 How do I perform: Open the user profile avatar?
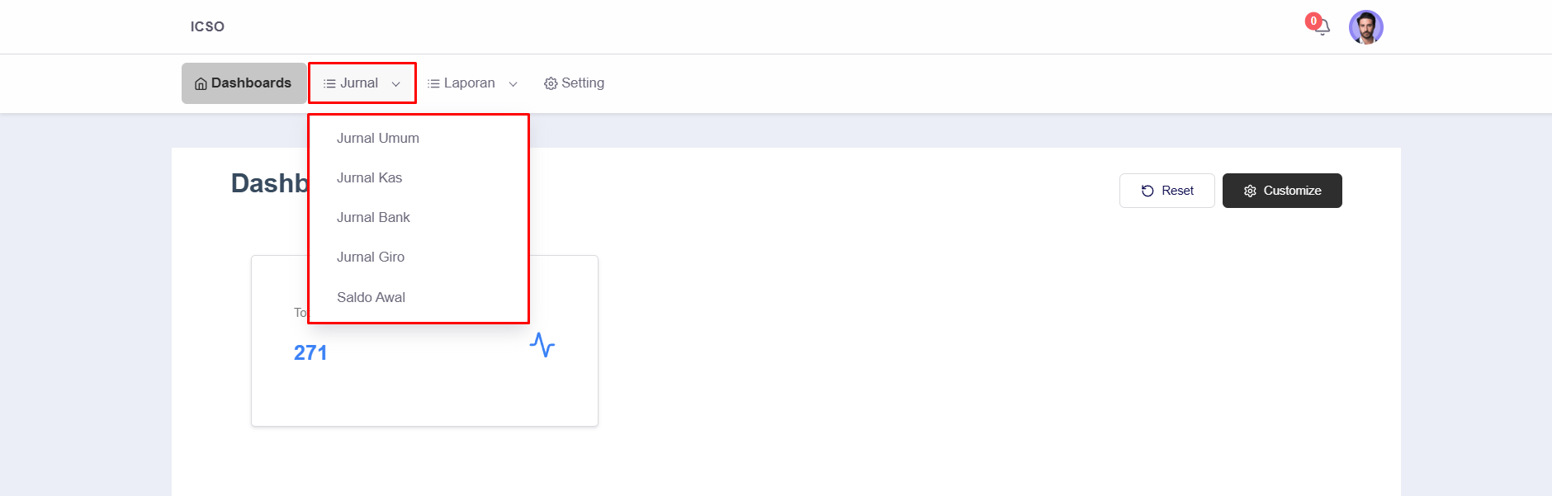tap(1365, 27)
